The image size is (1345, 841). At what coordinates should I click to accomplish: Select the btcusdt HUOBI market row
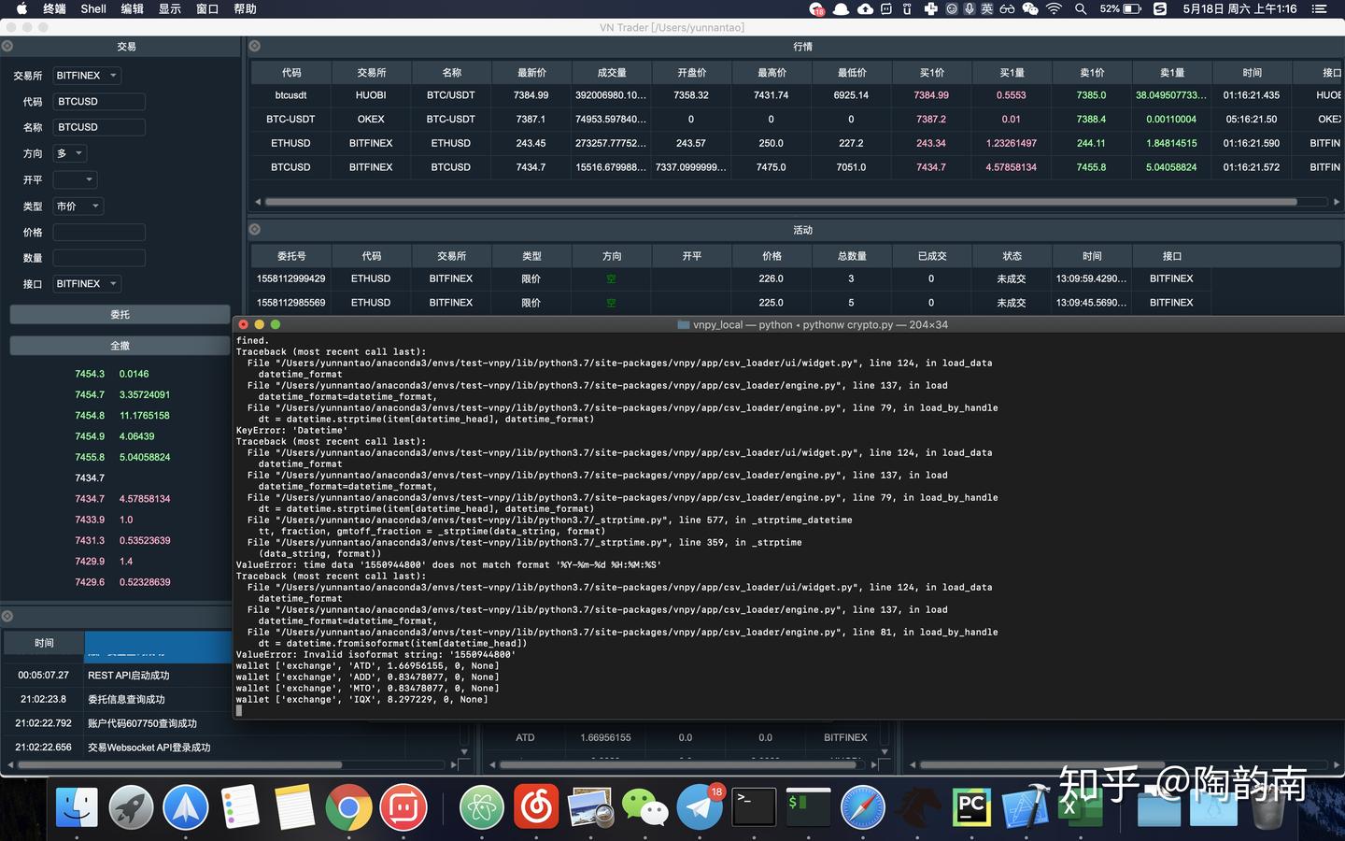(x=796, y=95)
